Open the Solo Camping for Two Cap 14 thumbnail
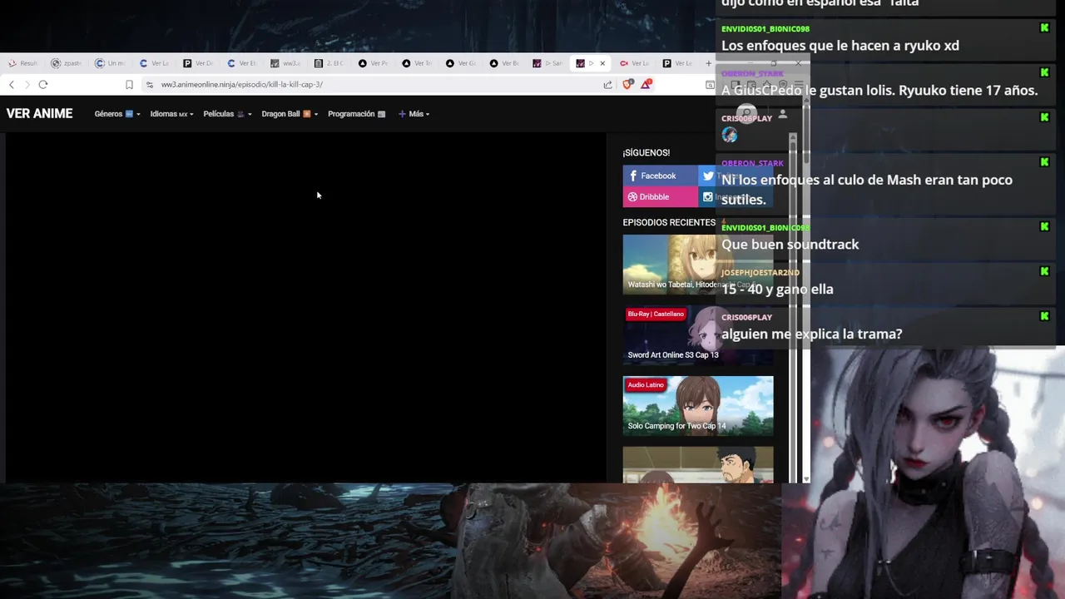 coord(698,406)
